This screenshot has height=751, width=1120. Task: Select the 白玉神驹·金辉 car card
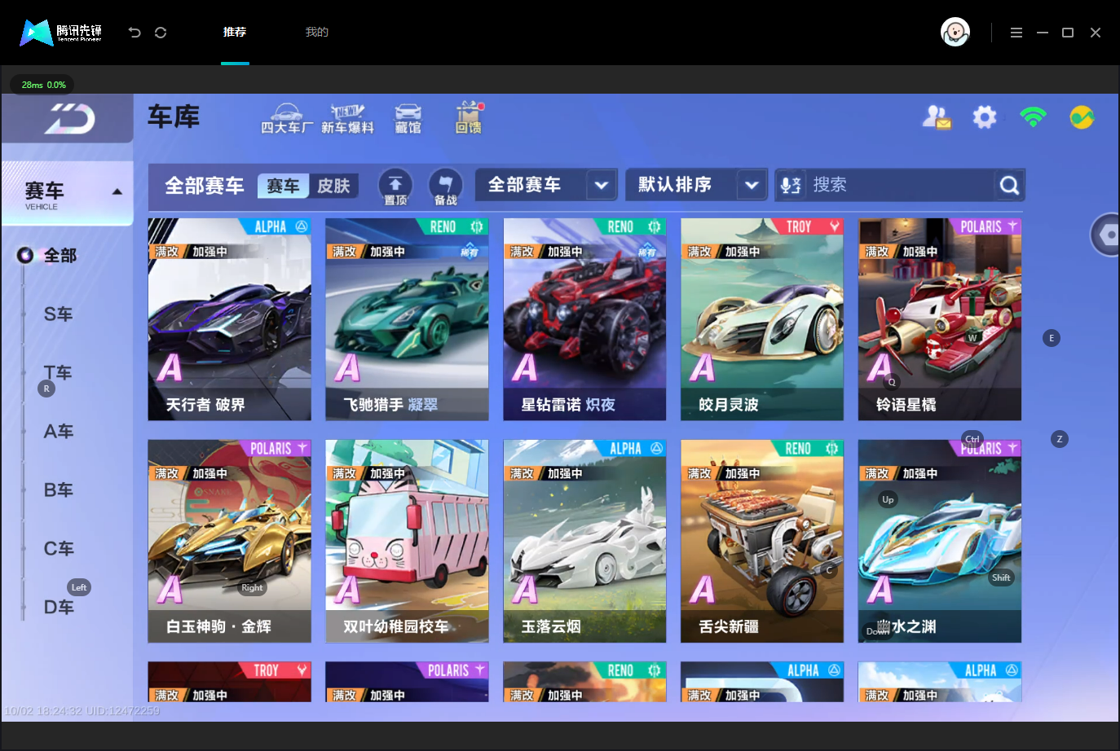(230, 542)
